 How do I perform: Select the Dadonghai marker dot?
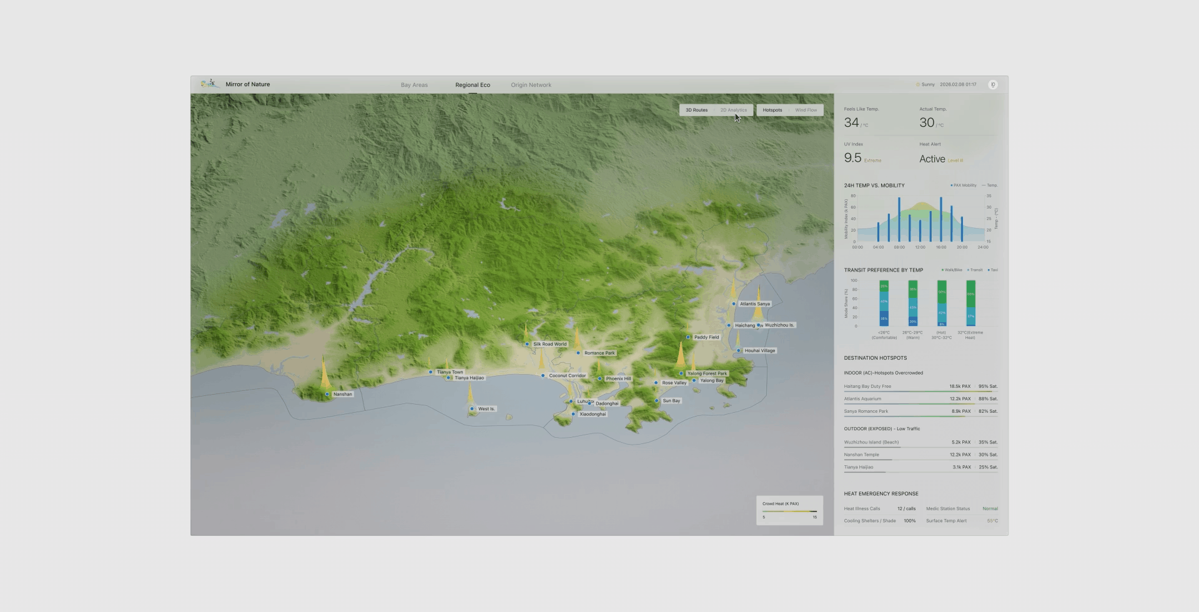590,403
